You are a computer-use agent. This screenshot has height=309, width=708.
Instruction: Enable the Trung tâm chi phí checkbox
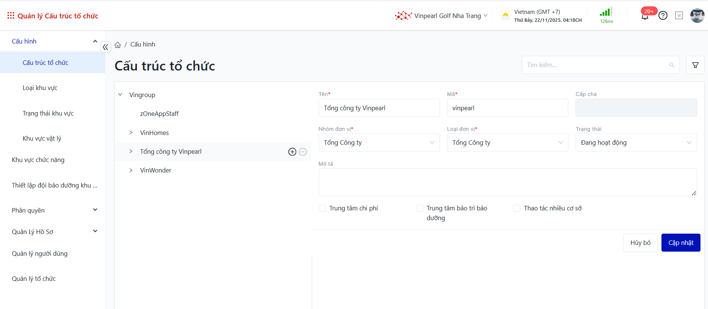click(x=322, y=208)
